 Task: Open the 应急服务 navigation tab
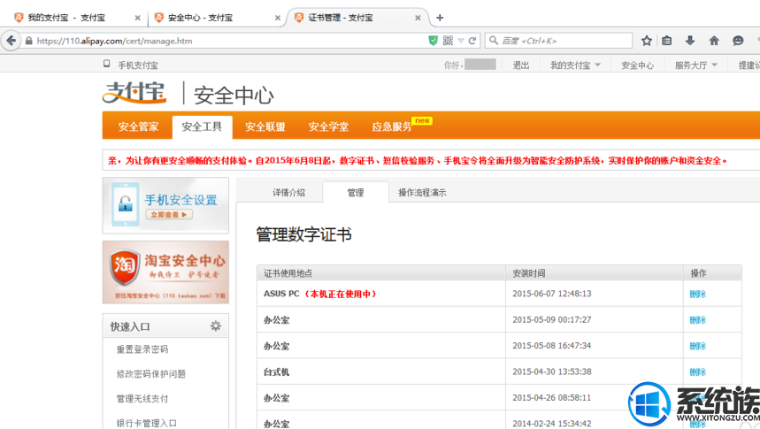coord(392,127)
